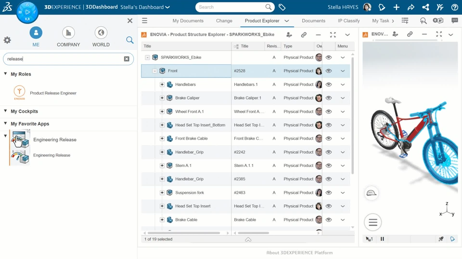The width and height of the screenshot is (462, 259).
Task: Open the help question mark icon
Action: click(455, 7)
